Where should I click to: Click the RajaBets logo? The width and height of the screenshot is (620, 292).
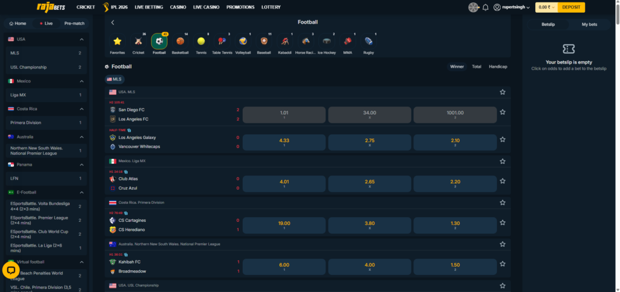point(51,7)
